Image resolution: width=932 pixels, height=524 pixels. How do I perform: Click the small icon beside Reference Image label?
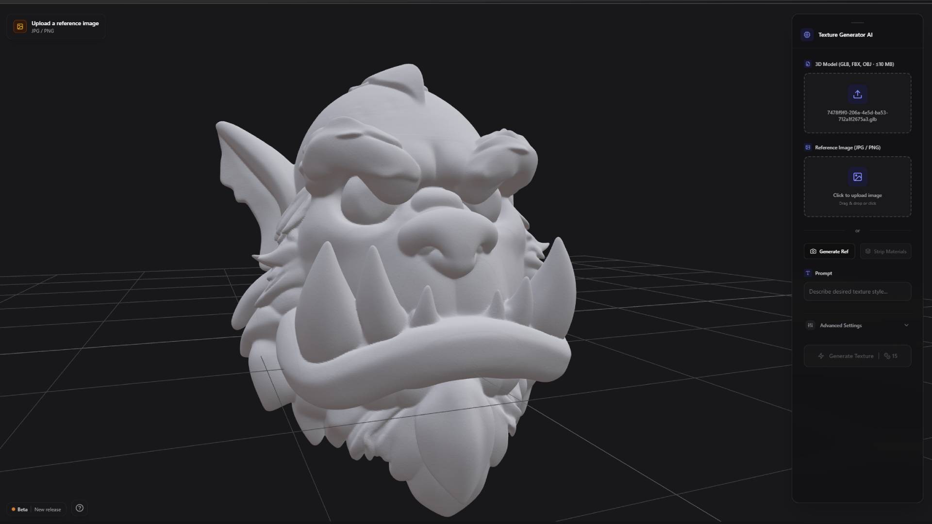808,147
